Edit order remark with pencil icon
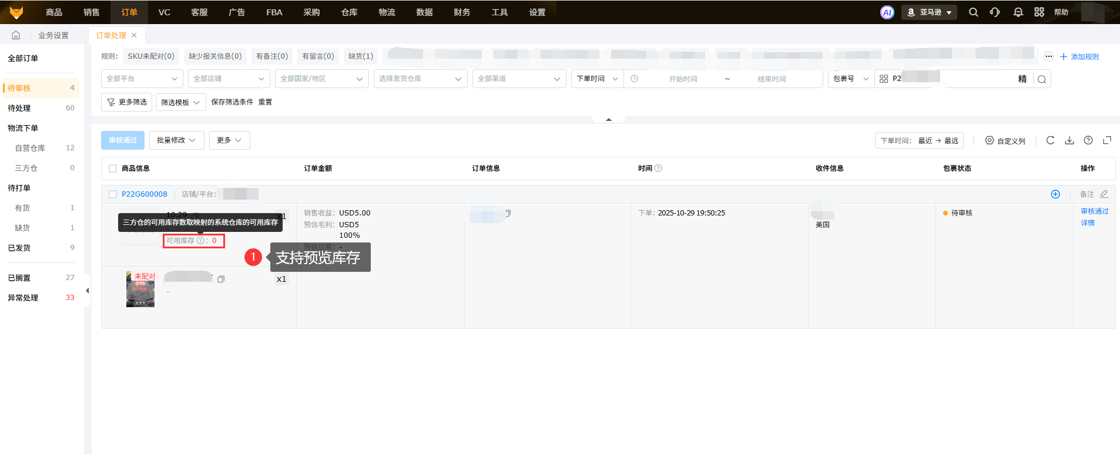Screen dimensions: 1120x455 pyautogui.click(x=1104, y=194)
